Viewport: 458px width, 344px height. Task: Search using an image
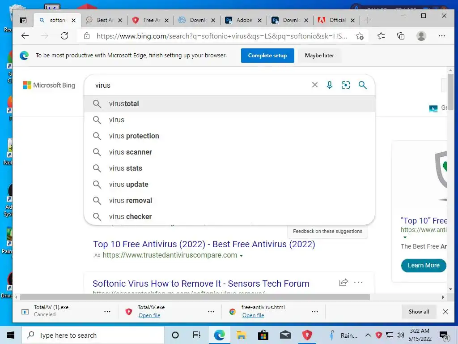tap(346, 85)
